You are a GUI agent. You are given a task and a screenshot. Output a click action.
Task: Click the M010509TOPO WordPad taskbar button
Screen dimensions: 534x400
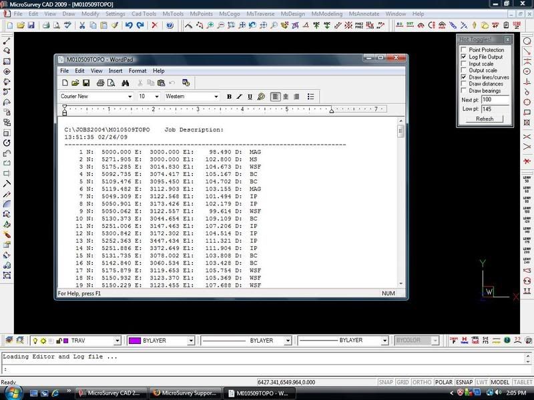[260, 393]
